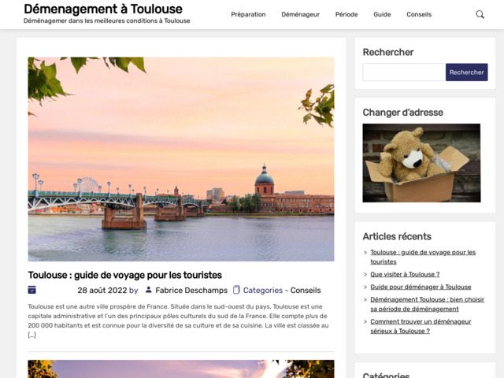Open the Préparation menu item
The width and height of the screenshot is (504, 378).
(248, 14)
